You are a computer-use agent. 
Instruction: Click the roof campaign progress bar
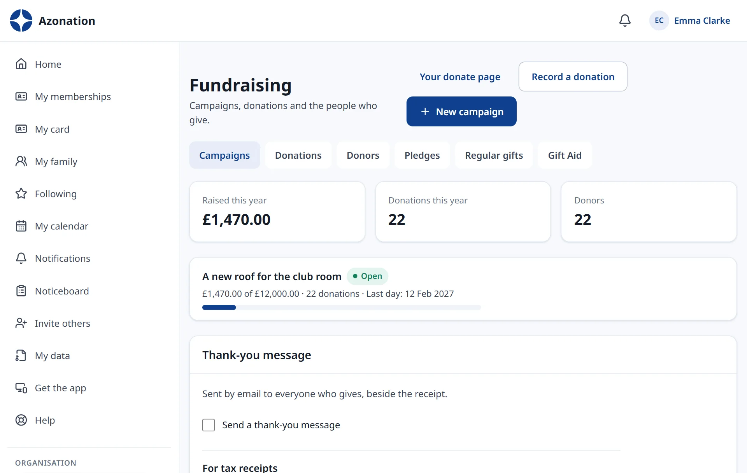point(342,307)
